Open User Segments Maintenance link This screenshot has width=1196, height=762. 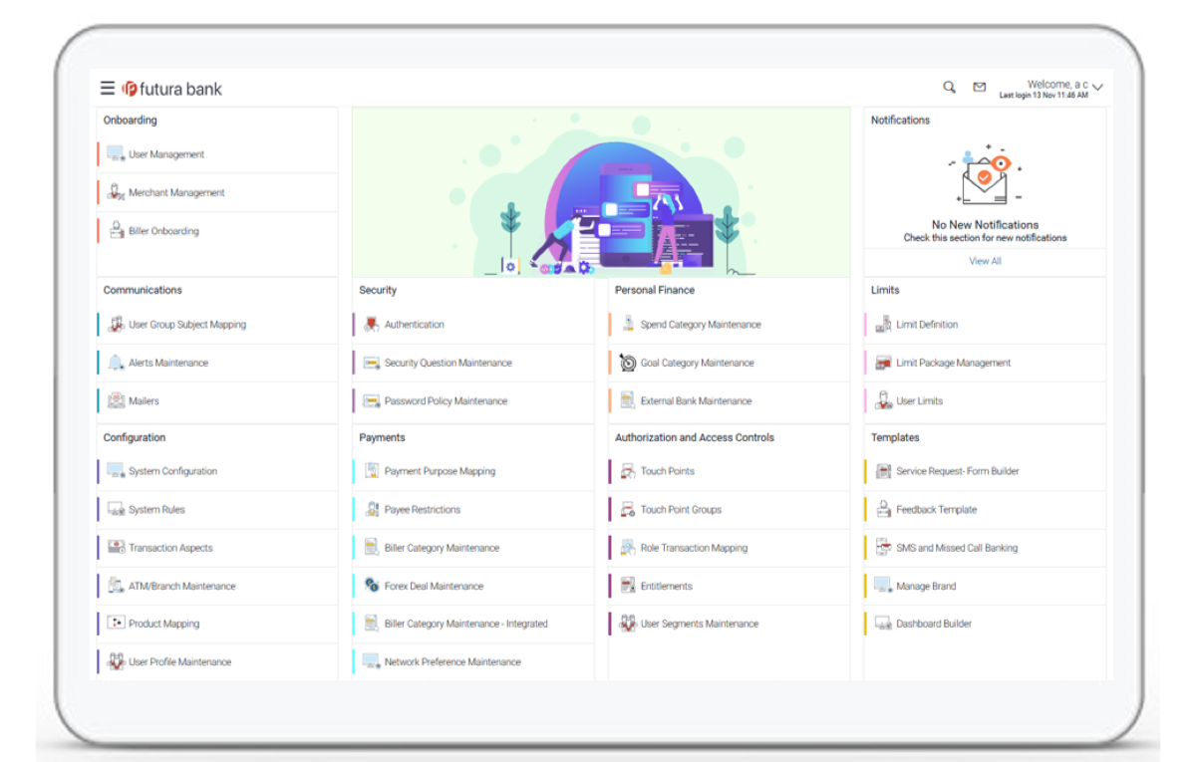(700, 624)
